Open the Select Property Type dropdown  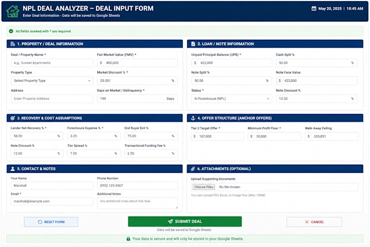52,81
